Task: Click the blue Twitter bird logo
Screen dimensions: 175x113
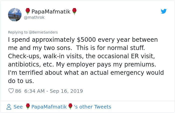Action: pyautogui.click(x=163, y=11)
